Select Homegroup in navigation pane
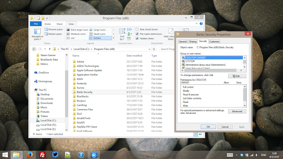 (45, 81)
